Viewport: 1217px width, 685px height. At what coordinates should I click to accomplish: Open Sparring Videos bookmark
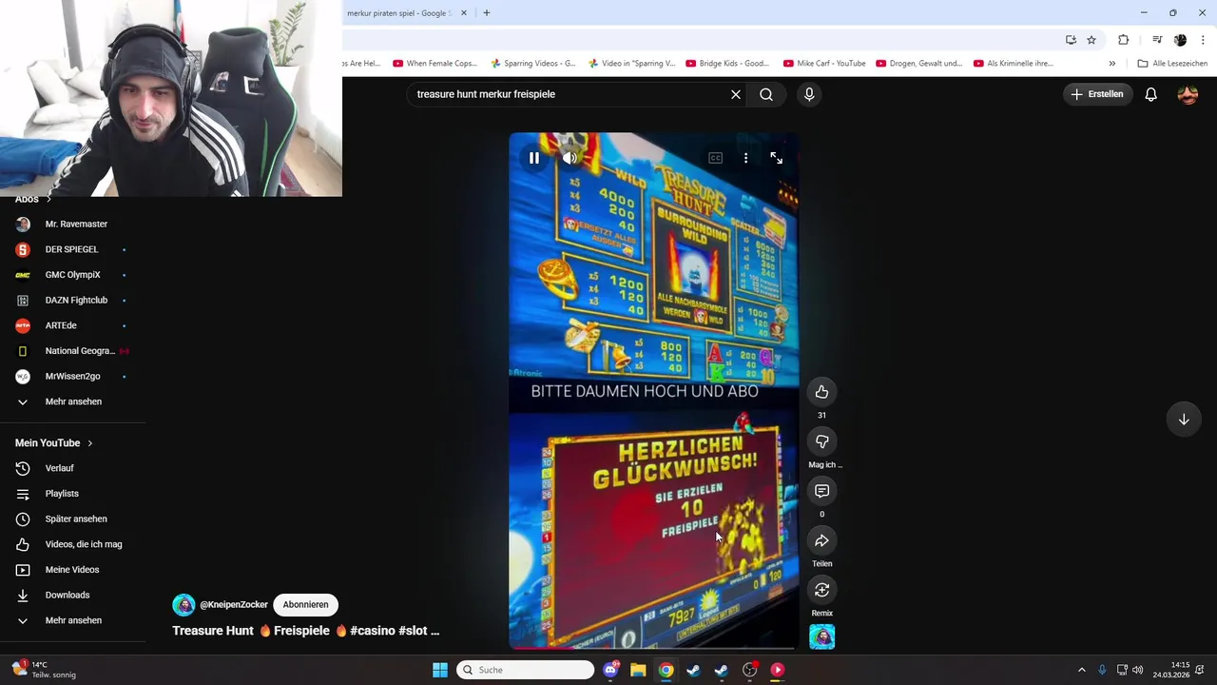coord(532,64)
